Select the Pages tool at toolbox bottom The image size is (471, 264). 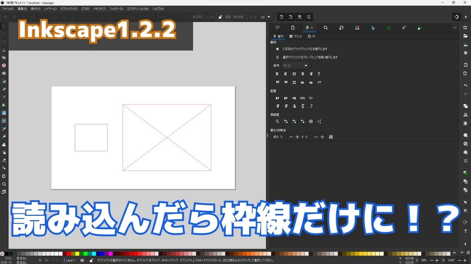point(4,192)
